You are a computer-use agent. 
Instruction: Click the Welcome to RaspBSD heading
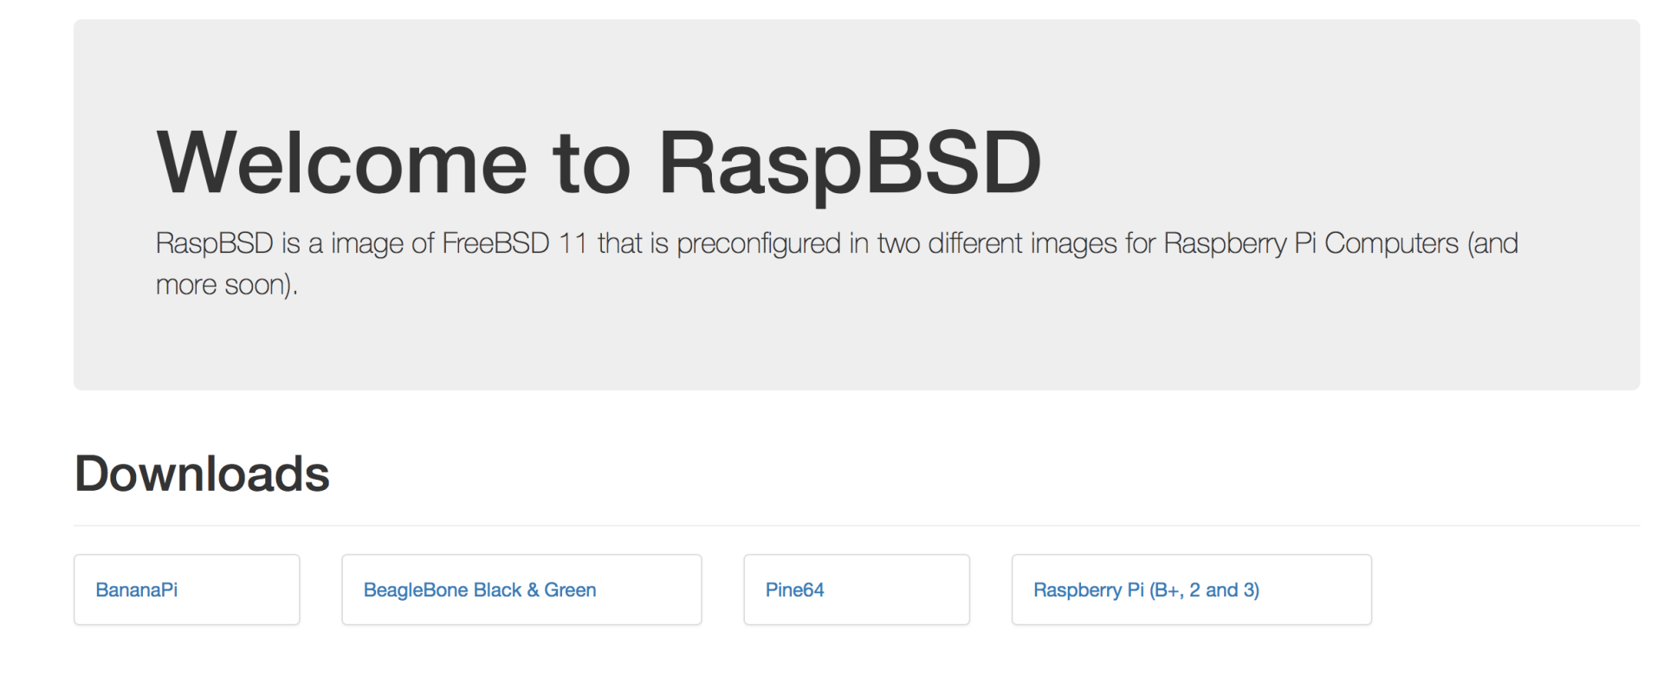pos(598,161)
